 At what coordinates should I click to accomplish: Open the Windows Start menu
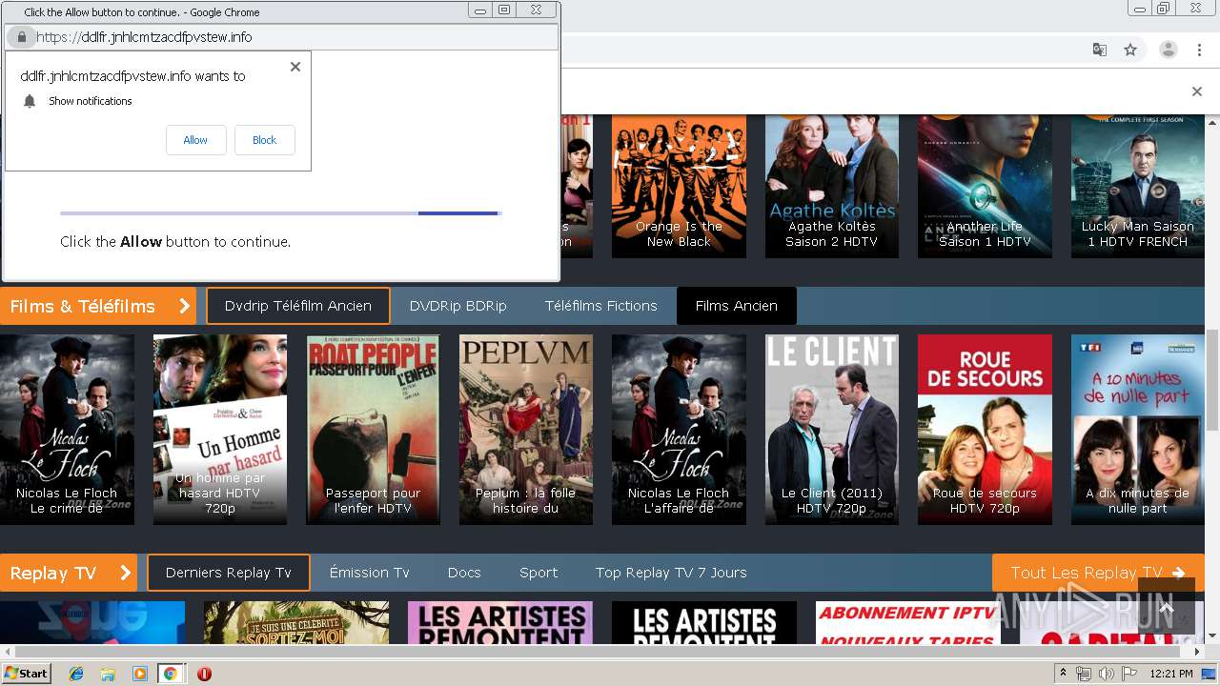tap(27, 674)
